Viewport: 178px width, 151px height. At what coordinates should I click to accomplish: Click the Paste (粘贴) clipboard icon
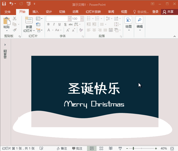click(7, 21)
